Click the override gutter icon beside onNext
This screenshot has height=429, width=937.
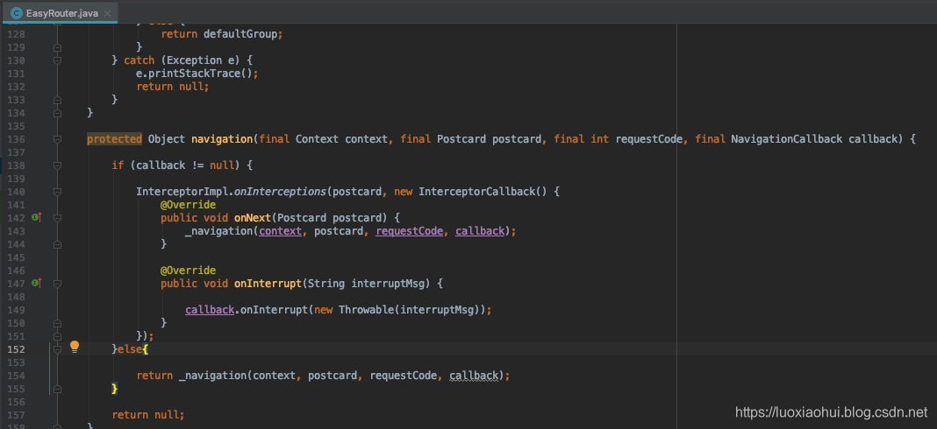37,218
